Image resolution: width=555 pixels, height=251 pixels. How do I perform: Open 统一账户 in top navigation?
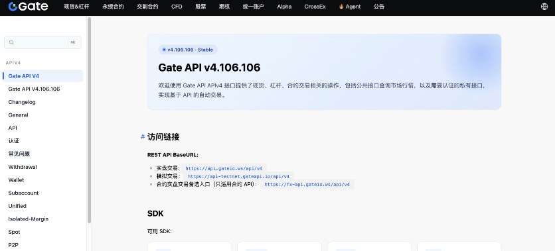point(253,7)
